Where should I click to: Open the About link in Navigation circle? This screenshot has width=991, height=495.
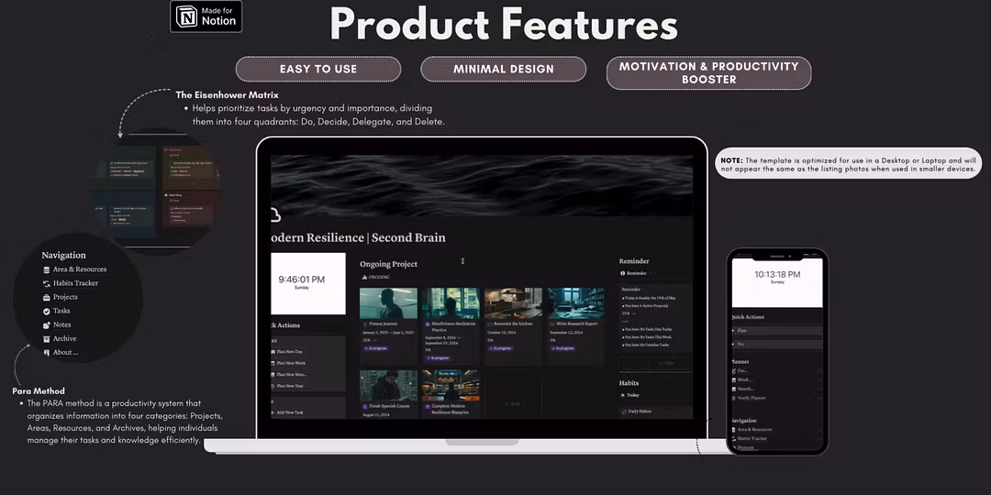click(x=65, y=352)
